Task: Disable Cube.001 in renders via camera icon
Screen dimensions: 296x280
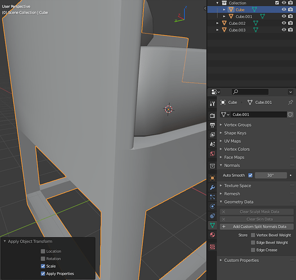Action: click(290, 16)
